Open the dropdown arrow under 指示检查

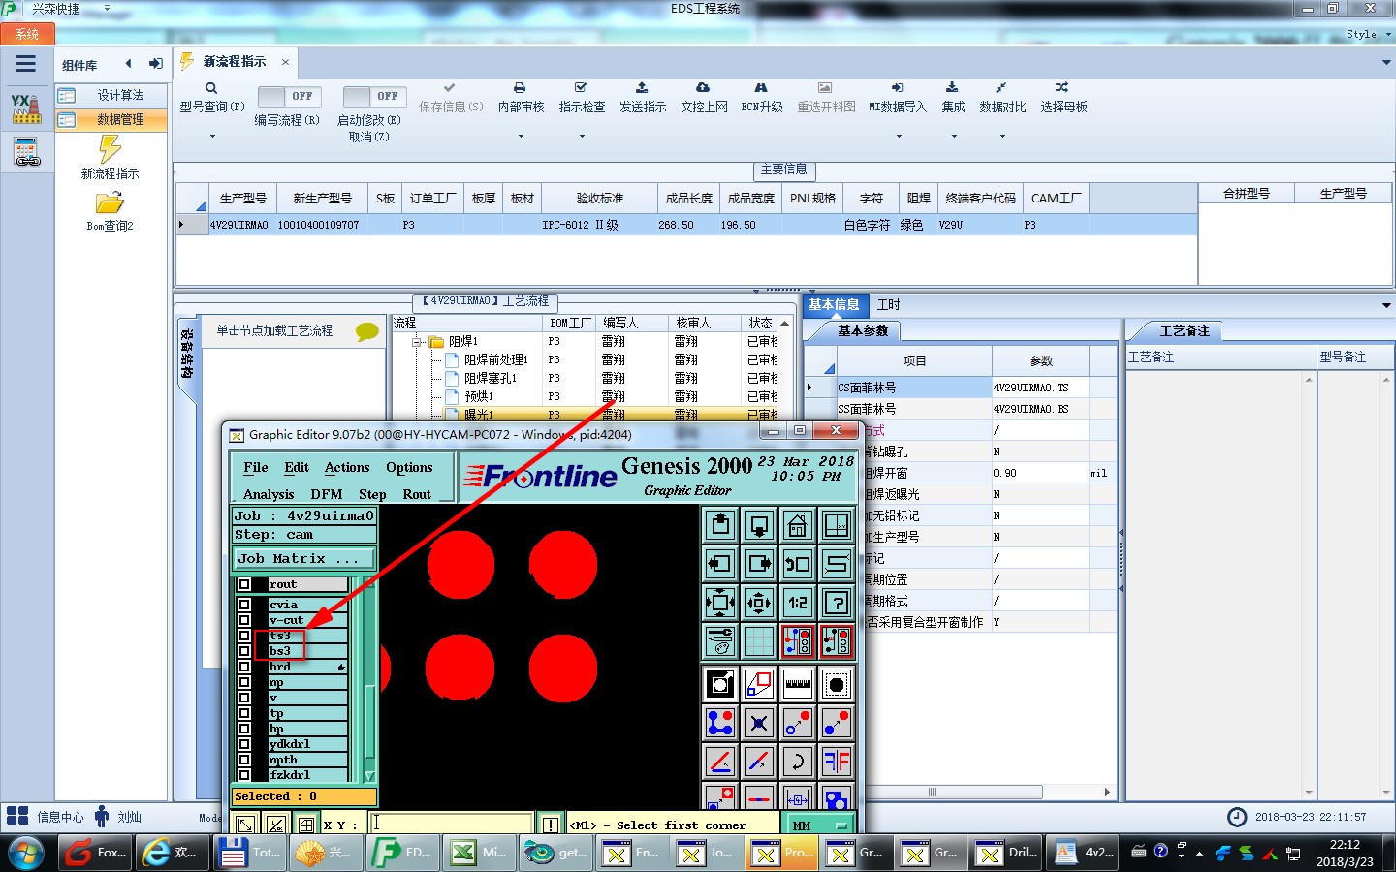pyautogui.click(x=582, y=137)
